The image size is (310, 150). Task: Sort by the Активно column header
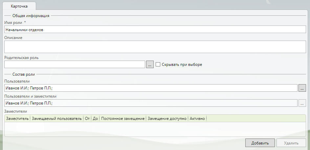point(197,118)
